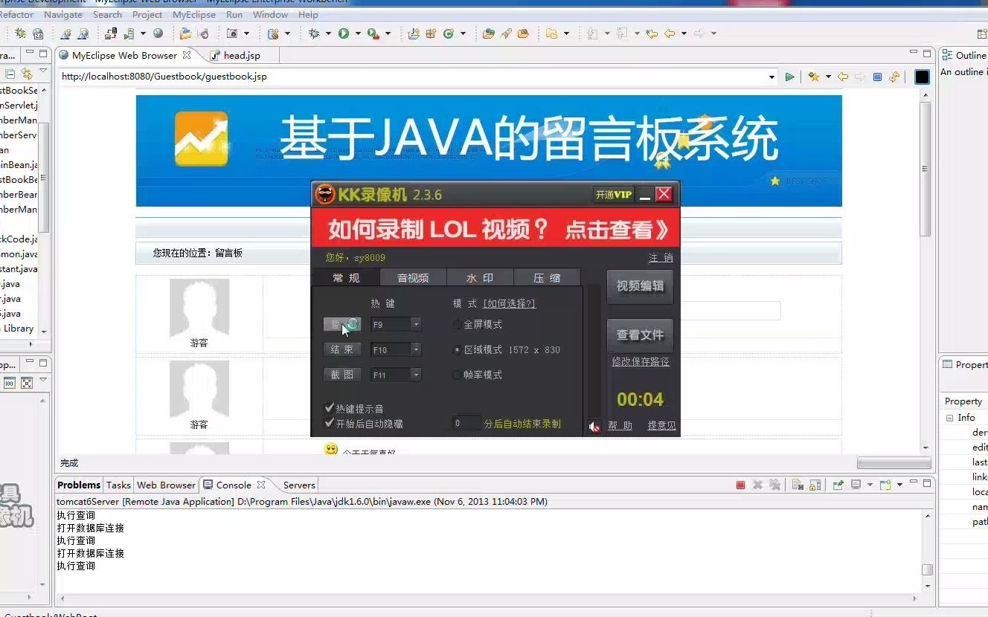
Task: Switch to 水印 tab in KK recorder
Action: pos(480,278)
